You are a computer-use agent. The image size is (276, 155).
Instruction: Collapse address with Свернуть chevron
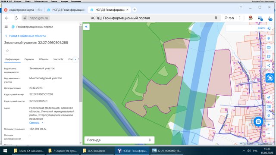click(x=42, y=123)
